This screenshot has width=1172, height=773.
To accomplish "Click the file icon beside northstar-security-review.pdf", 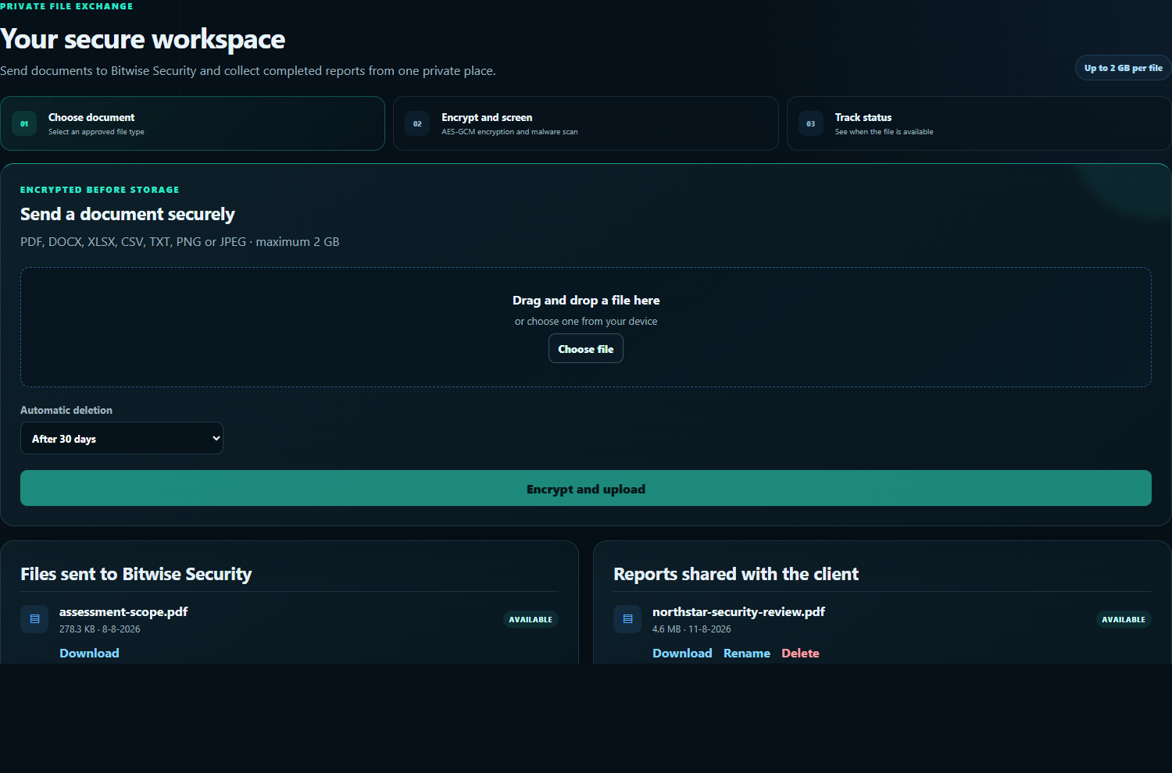I will (627, 619).
